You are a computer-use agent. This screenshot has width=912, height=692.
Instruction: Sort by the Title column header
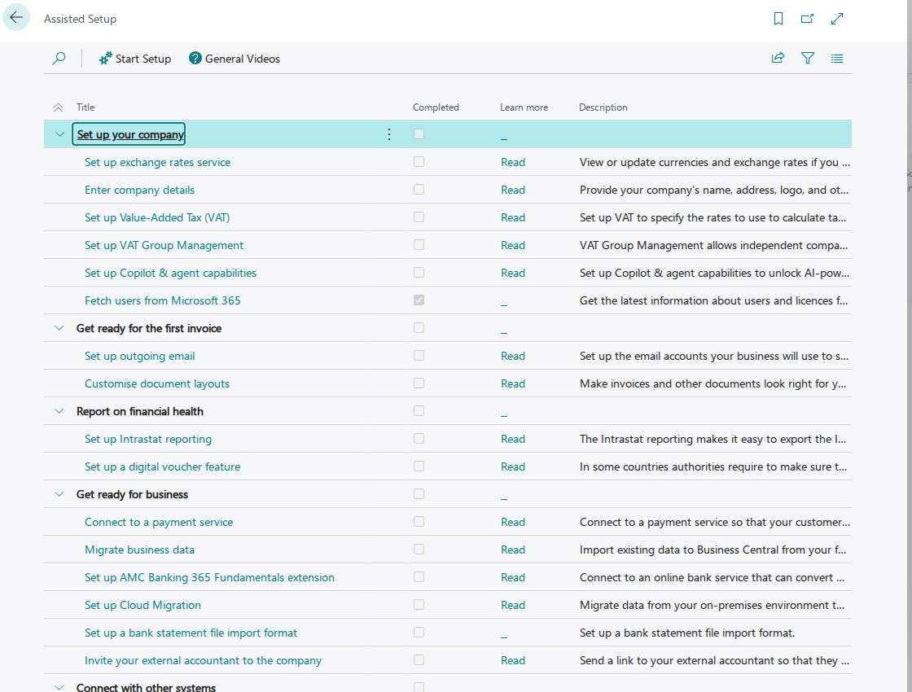[85, 107]
